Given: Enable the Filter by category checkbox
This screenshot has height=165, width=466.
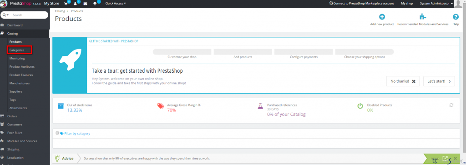Looking at the screenshot, I should [57, 133].
